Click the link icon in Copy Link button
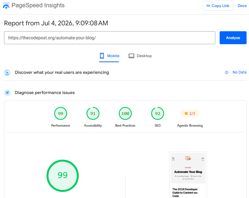This screenshot has width=249, height=198. coord(208,6)
